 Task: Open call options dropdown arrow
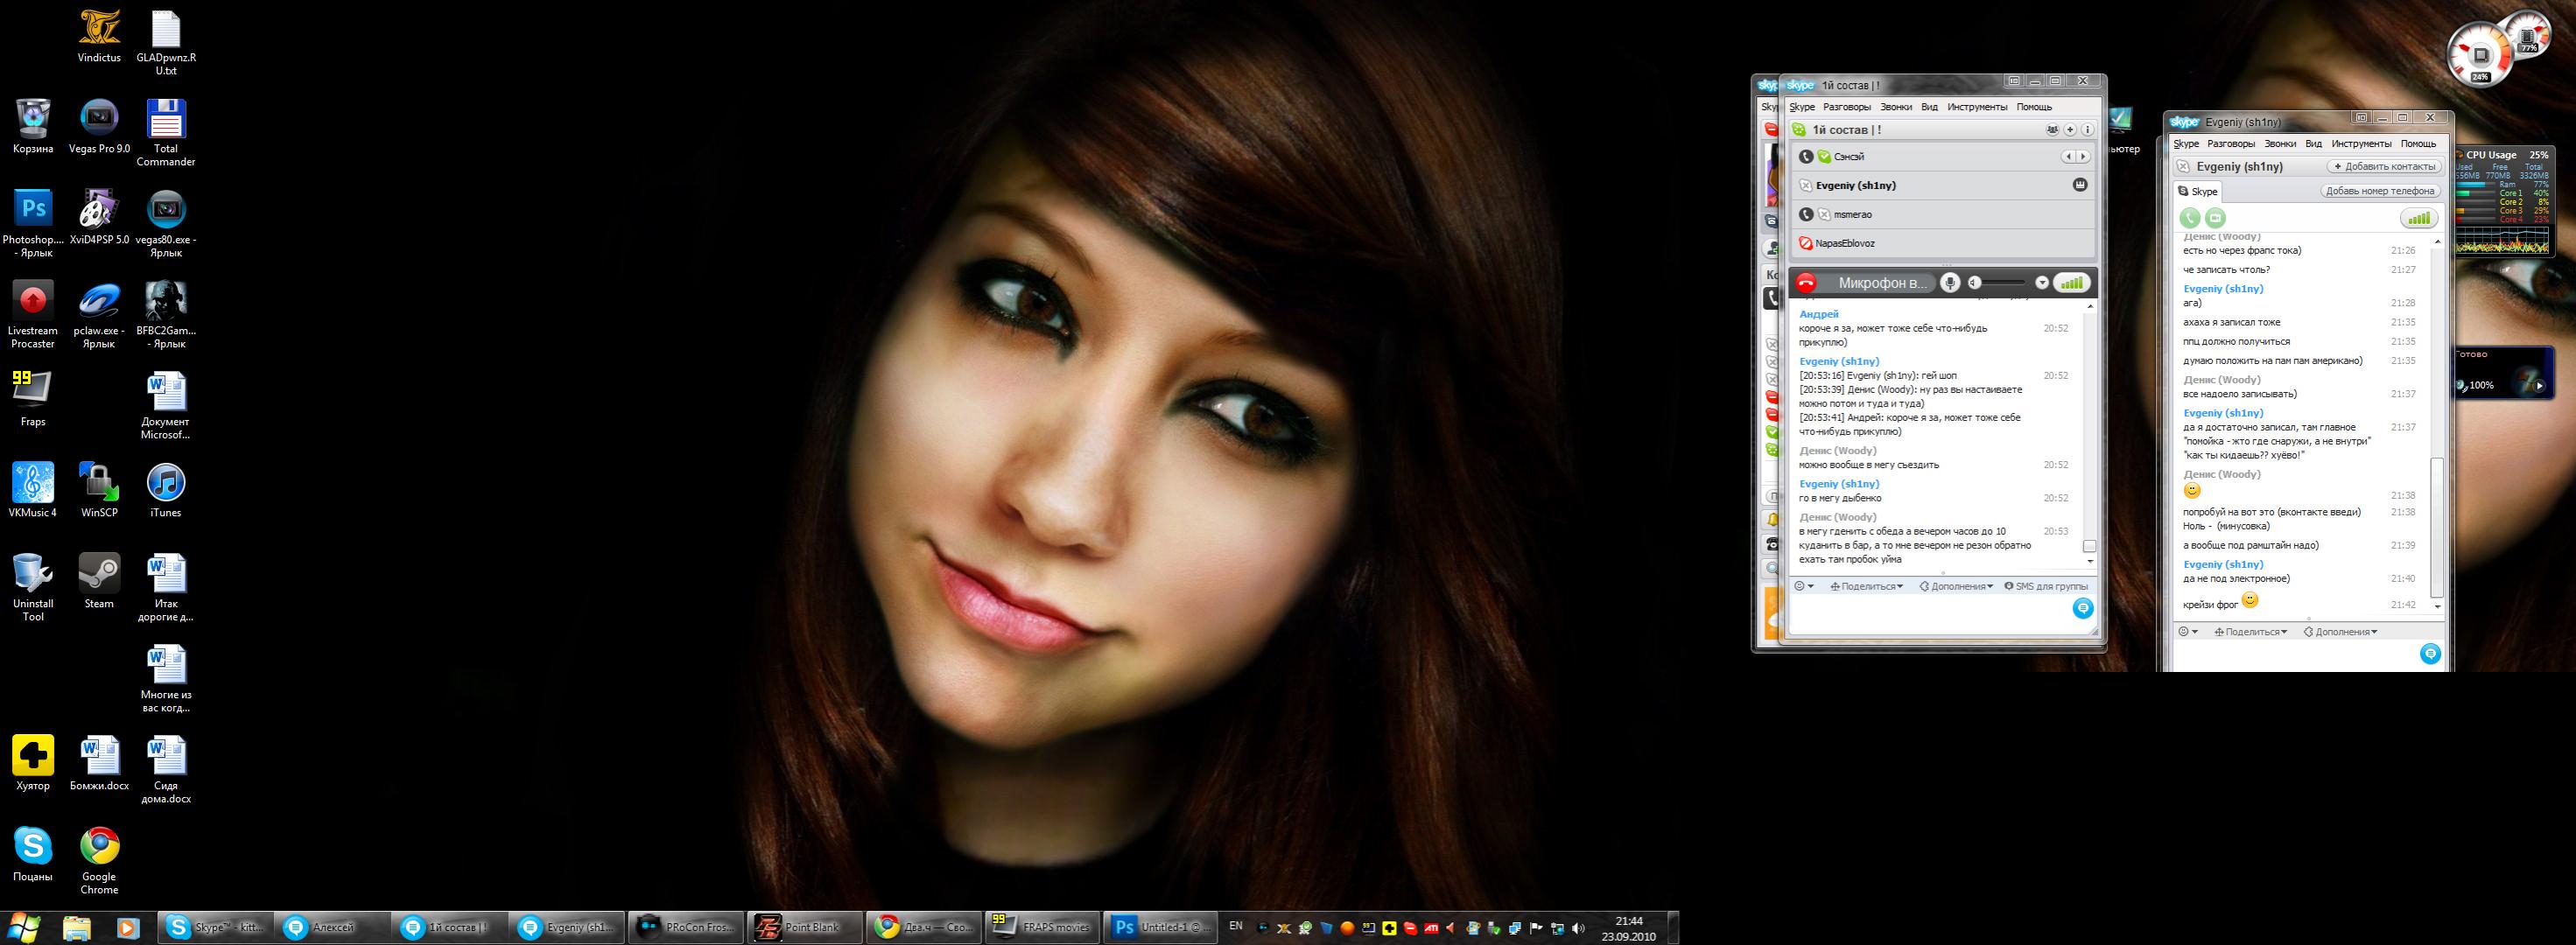point(2042,283)
